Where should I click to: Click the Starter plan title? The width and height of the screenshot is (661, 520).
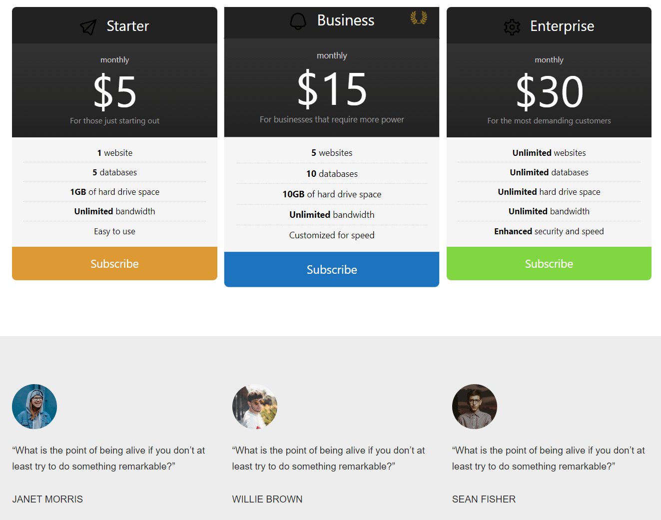point(128,26)
